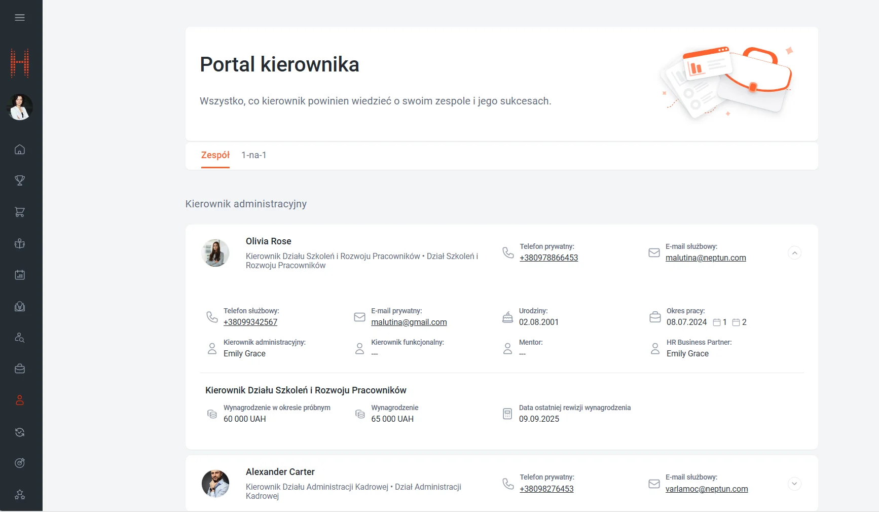Switch to the 1-na-1 tab

coord(253,155)
